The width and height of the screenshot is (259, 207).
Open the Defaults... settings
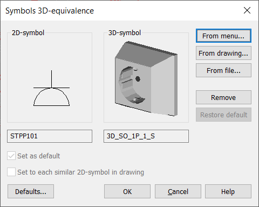tap(31, 191)
